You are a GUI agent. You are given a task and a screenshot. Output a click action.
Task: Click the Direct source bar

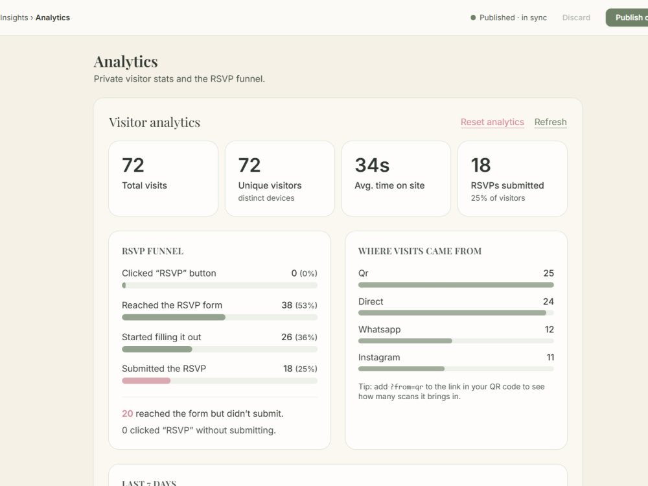click(x=456, y=313)
